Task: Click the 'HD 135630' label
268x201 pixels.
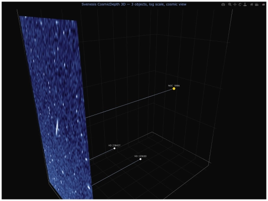Action: coord(140,156)
